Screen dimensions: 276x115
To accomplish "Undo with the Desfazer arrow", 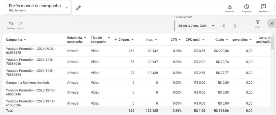I will pyautogui.click(x=11, y=24).
